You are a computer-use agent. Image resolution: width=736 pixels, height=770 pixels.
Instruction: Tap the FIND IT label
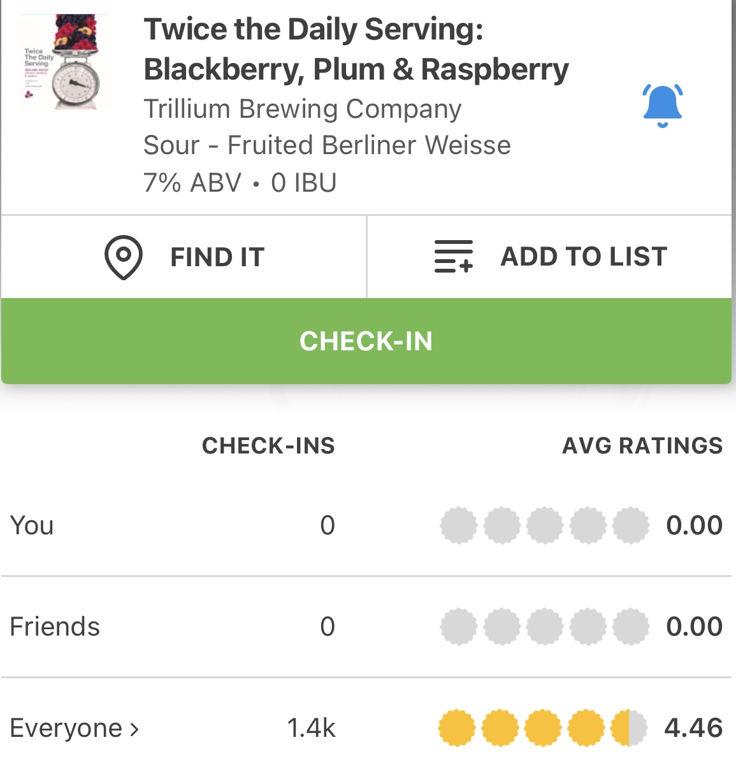[x=217, y=257]
